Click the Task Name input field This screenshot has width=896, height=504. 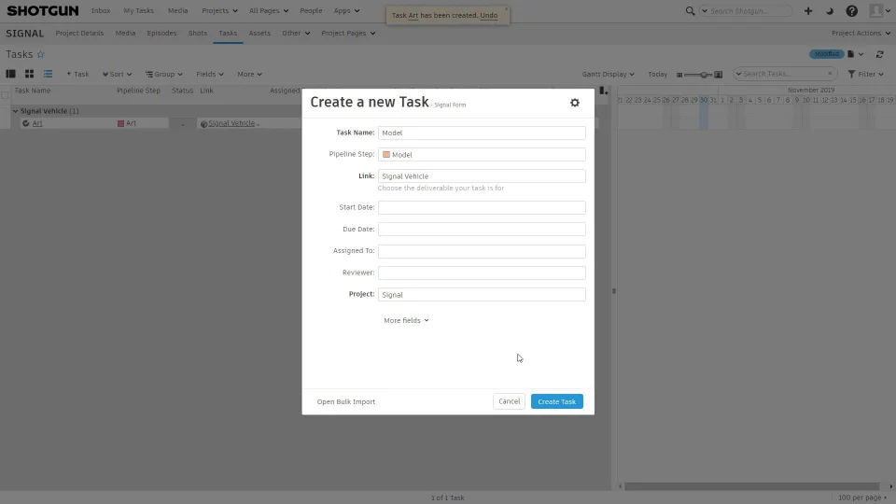pos(482,133)
